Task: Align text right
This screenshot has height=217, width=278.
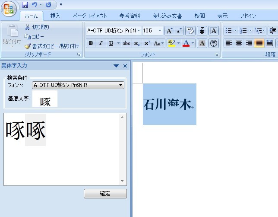Action: pyautogui.click(x=249, y=43)
